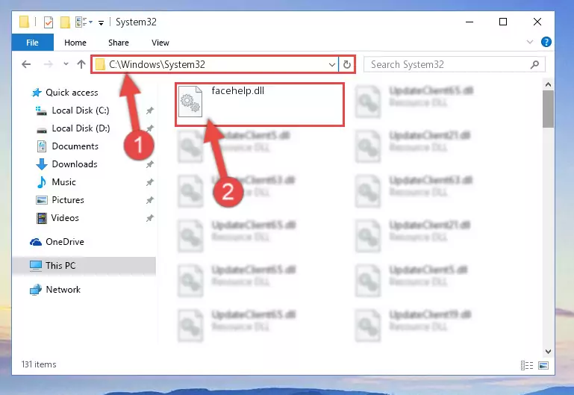Click the pin icon next to Videos
This screenshot has width=574, height=395.
point(150,218)
